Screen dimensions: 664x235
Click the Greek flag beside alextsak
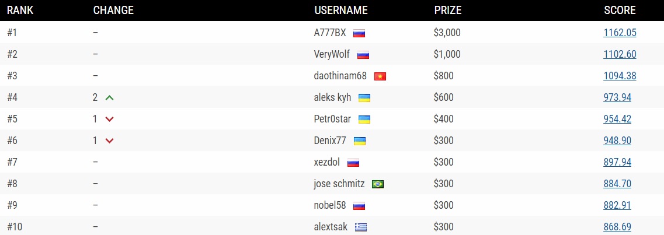tap(361, 227)
